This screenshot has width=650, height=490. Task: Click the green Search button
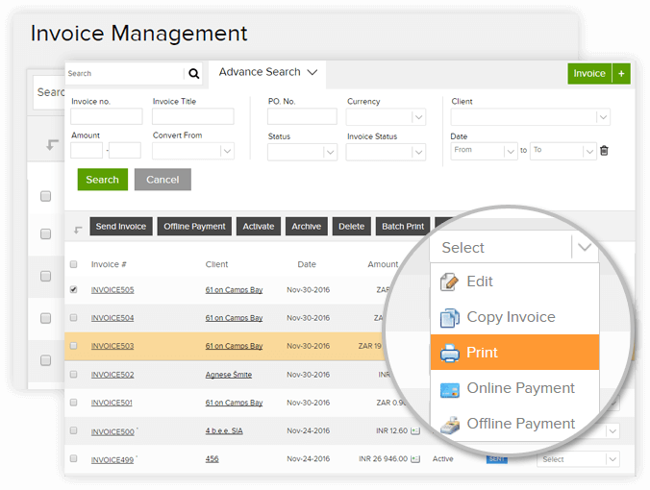point(102,180)
